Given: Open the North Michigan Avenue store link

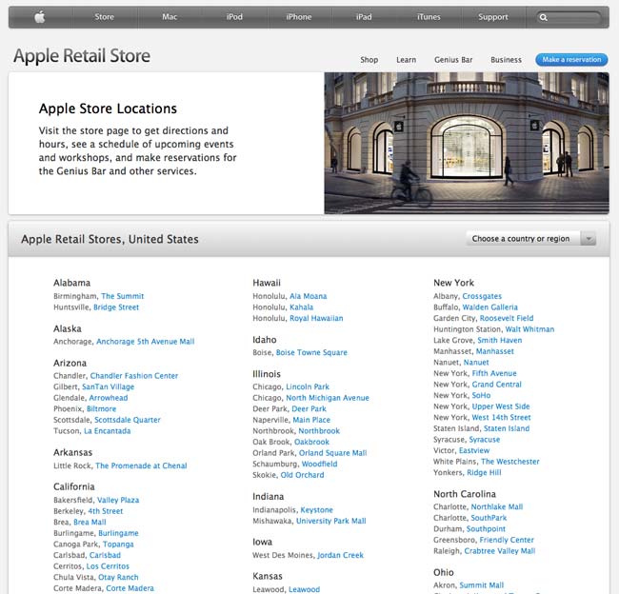Looking at the screenshot, I should (328, 398).
